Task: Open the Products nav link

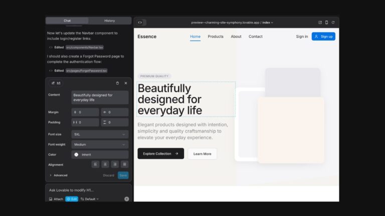Action: point(216,36)
